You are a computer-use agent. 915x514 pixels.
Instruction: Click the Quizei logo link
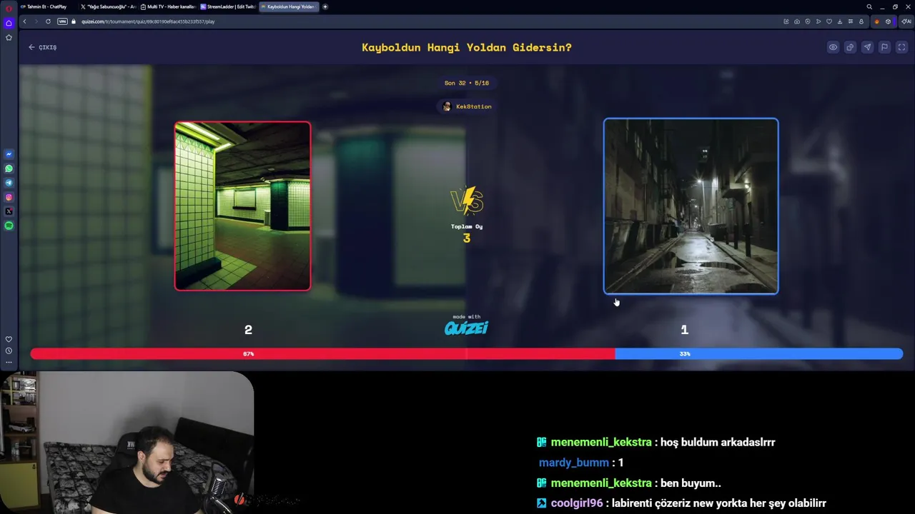(466, 328)
